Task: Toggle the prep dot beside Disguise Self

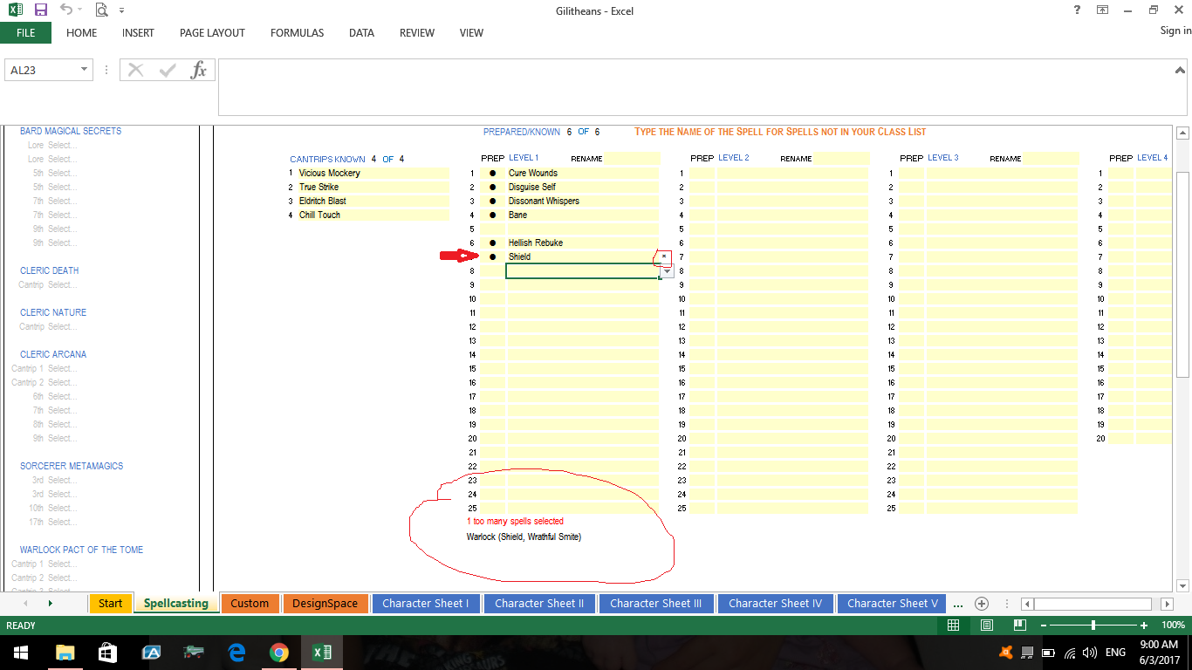Action: pyautogui.click(x=492, y=187)
